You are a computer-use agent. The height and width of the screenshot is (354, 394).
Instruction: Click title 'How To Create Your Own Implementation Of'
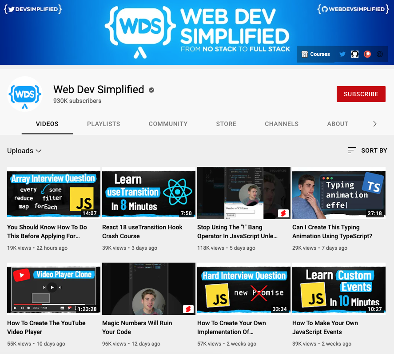231,327
